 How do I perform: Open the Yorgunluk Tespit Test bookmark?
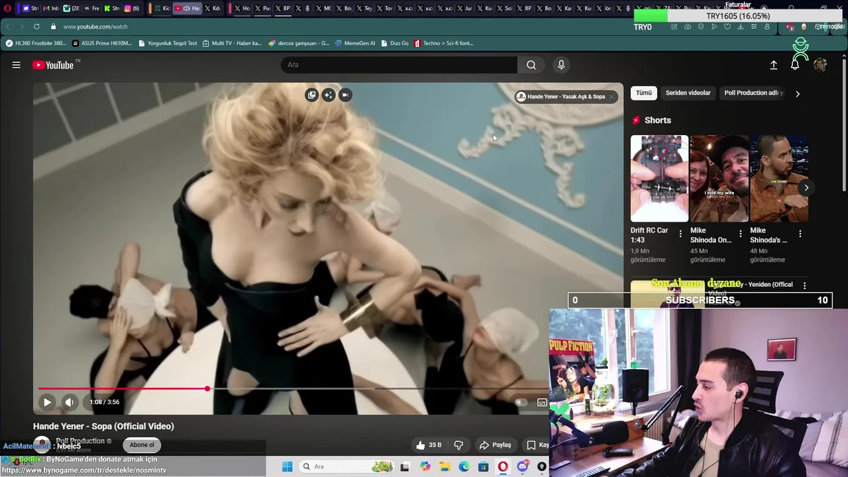[x=168, y=43]
